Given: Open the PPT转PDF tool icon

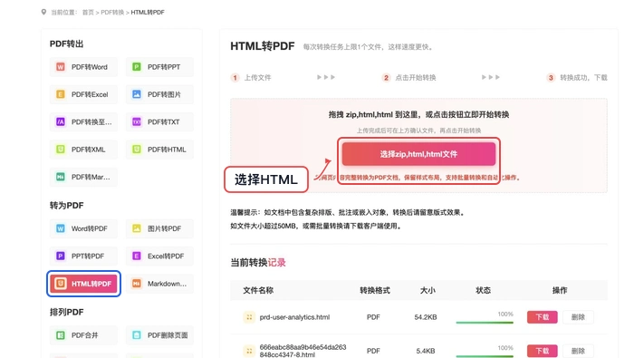Looking at the screenshot, I should pos(61,256).
